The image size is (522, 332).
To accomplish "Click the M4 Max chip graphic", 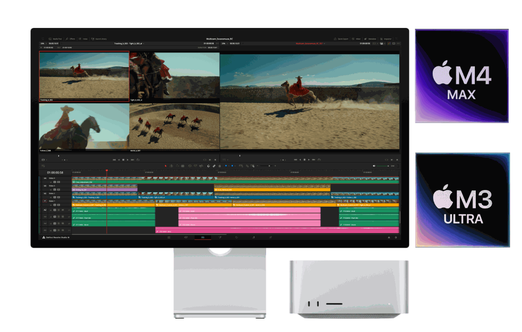I will click(462, 76).
